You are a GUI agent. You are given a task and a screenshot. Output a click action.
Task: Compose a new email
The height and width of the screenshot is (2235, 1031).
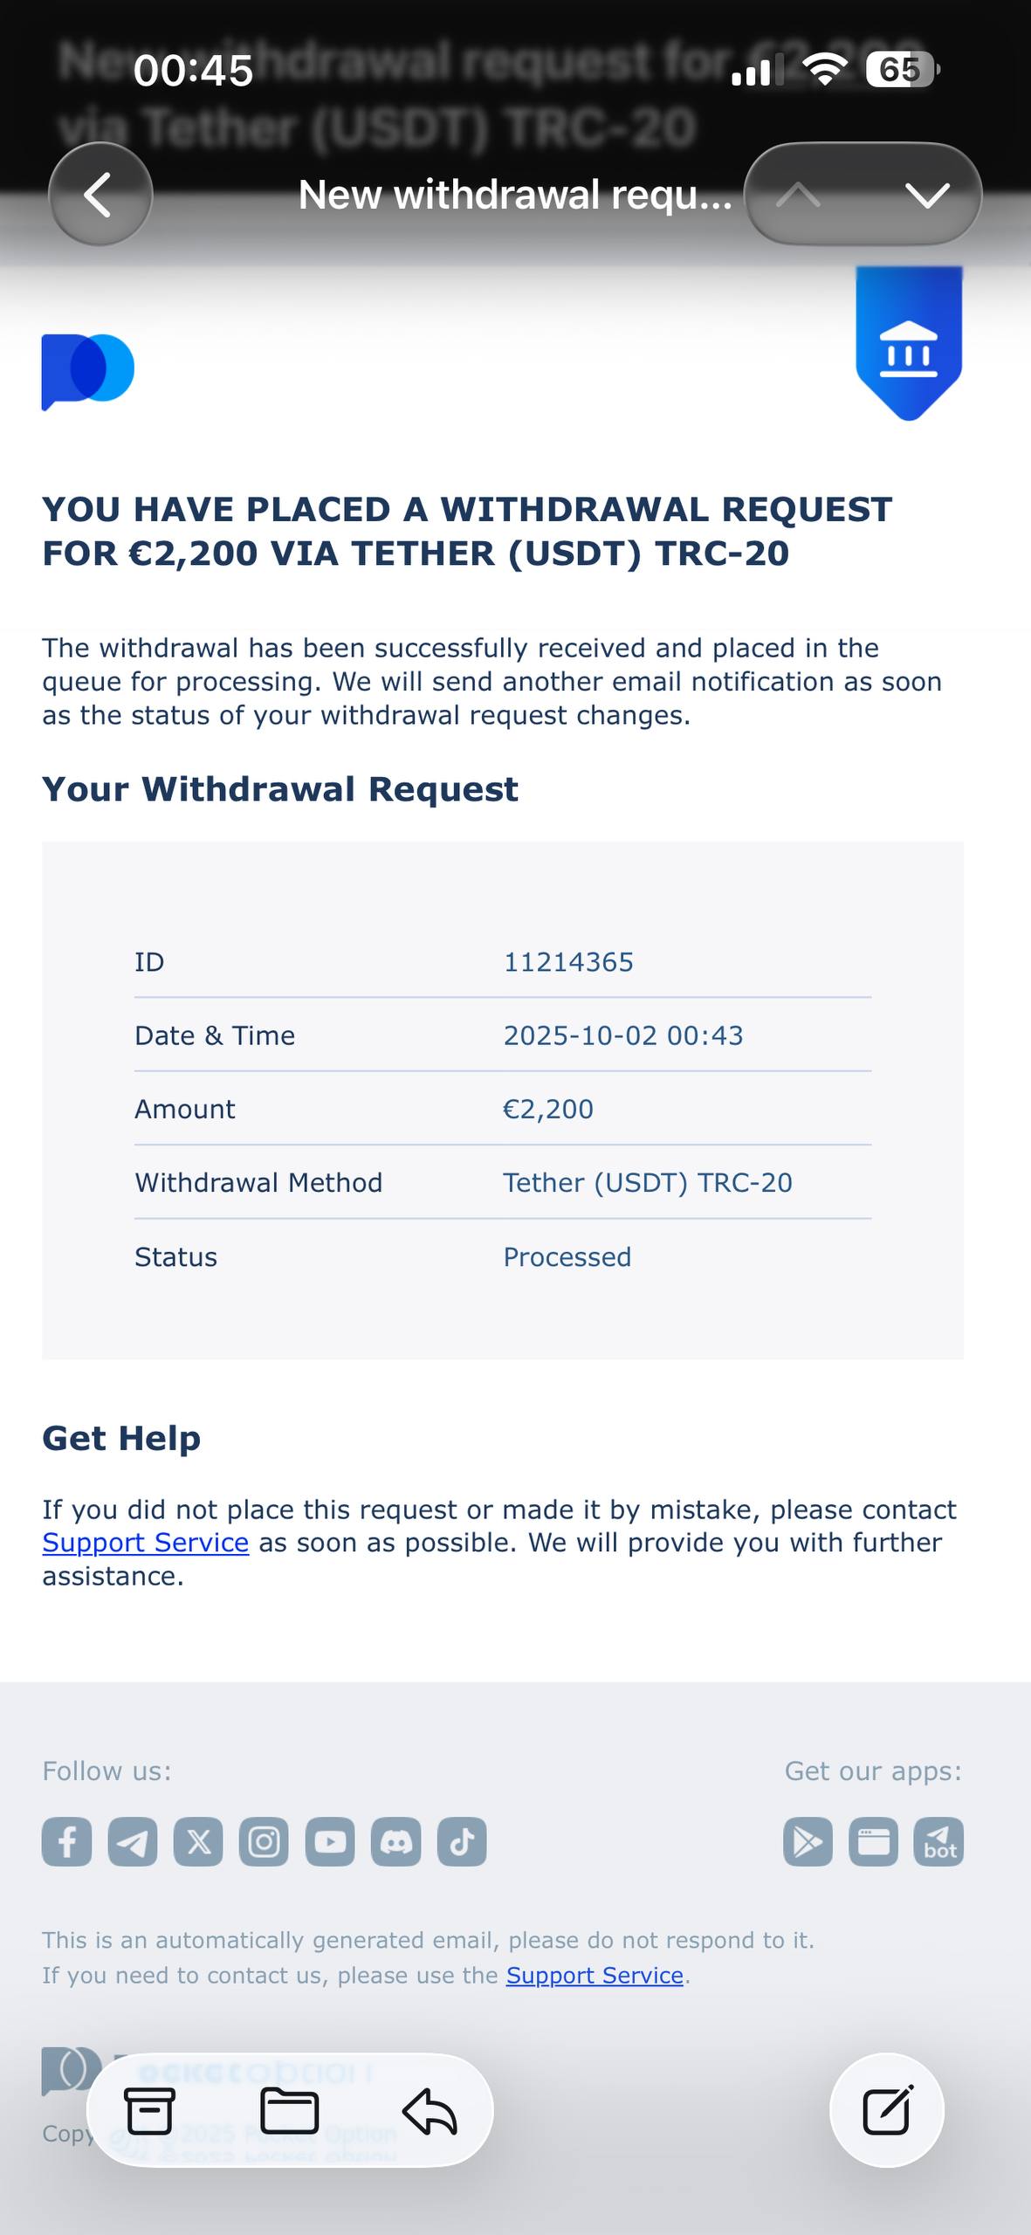(887, 2109)
